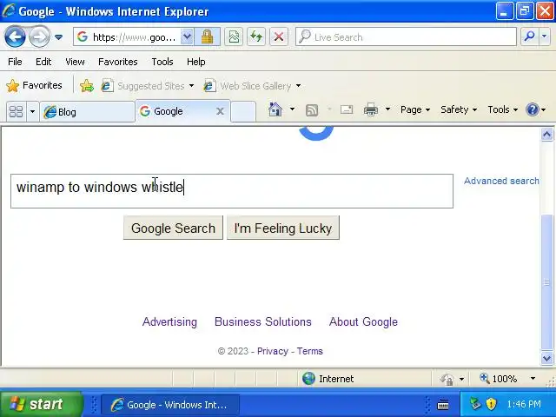The height and width of the screenshot is (417, 556).
Task: Open the Terms link
Action: point(309,351)
